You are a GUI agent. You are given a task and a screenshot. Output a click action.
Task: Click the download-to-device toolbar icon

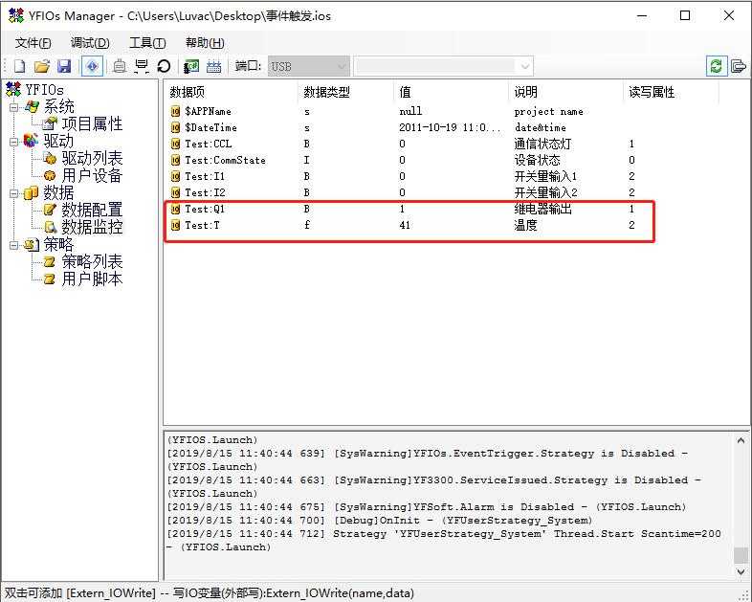point(142,66)
